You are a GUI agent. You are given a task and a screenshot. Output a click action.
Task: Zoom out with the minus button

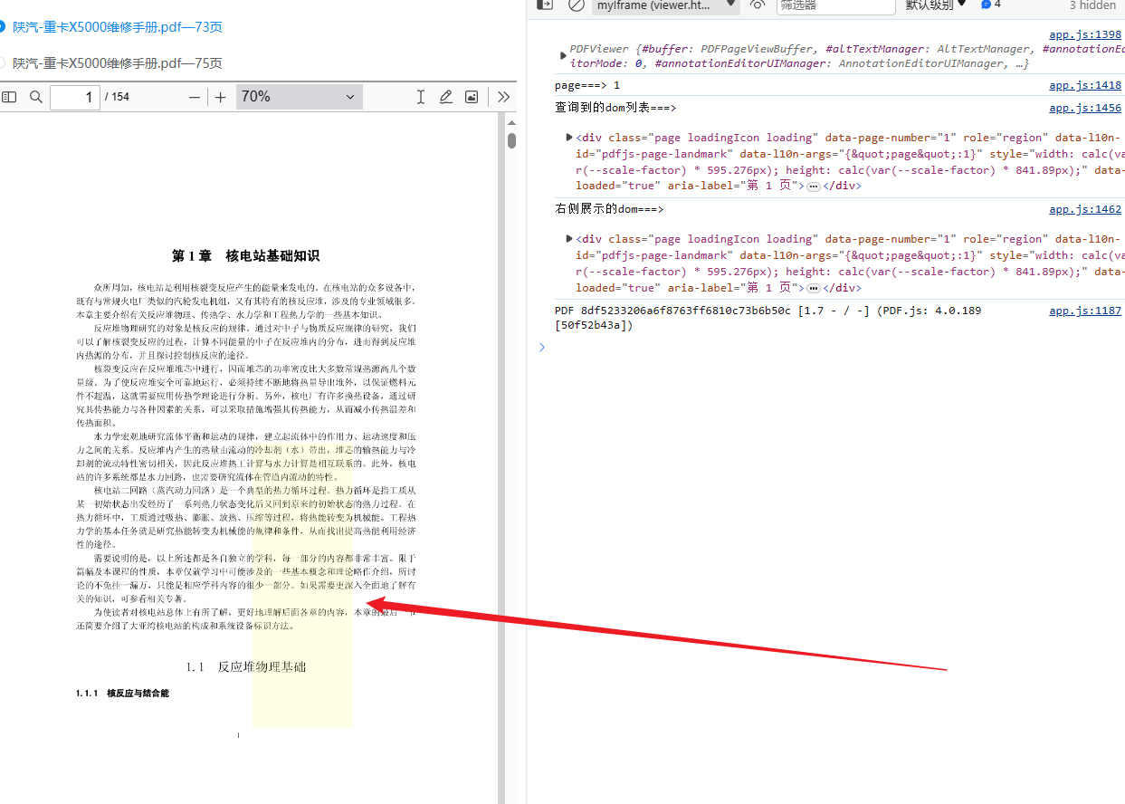[x=195, y=97]
